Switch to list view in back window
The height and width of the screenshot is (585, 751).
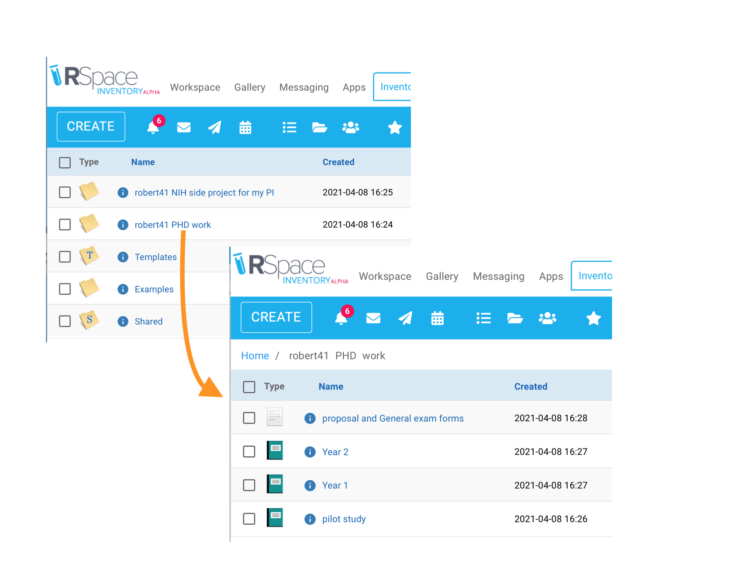pos(289,127)
